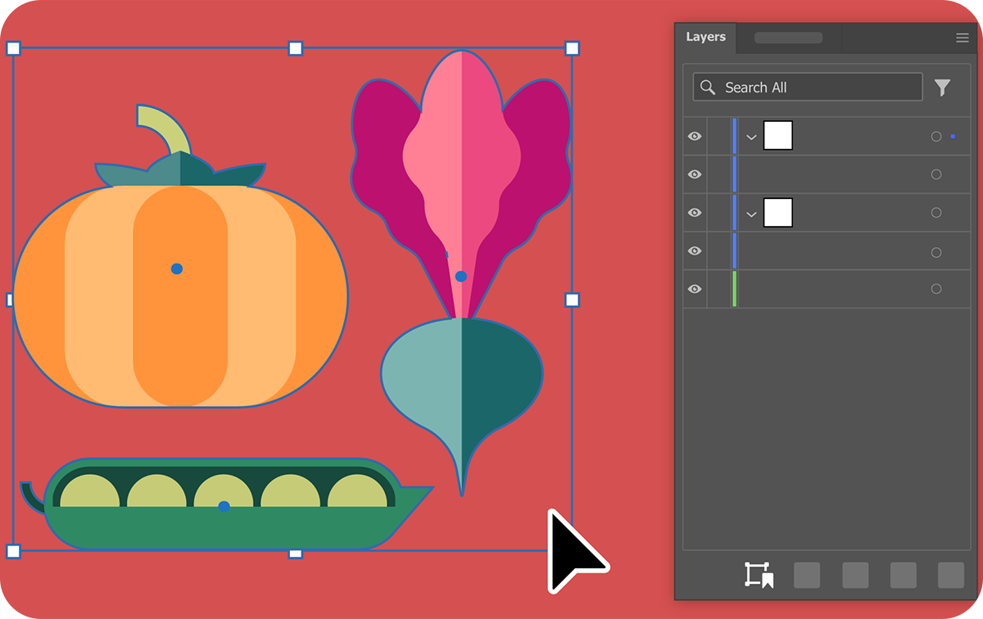Screen dimensions: 983x619
Task: Click the magnifying glass search icon
Action: pyautogui.click(x=708, y=87)
